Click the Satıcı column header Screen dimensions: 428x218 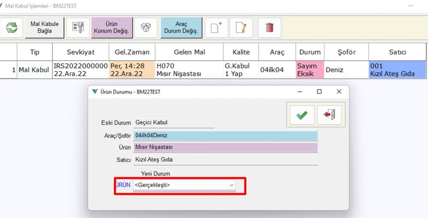[397, 52]
